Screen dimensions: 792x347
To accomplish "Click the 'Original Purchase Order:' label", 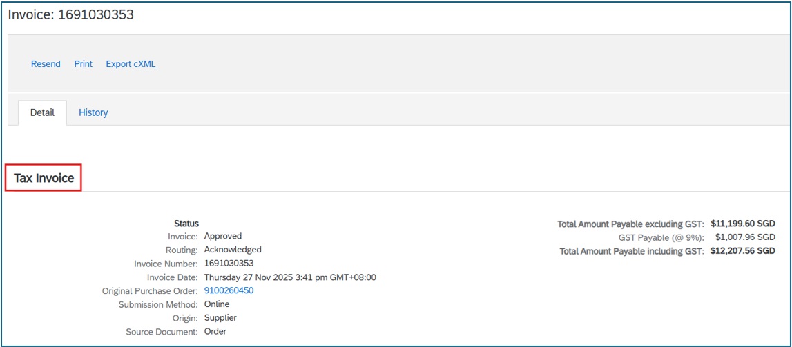I will pos(150,291).
